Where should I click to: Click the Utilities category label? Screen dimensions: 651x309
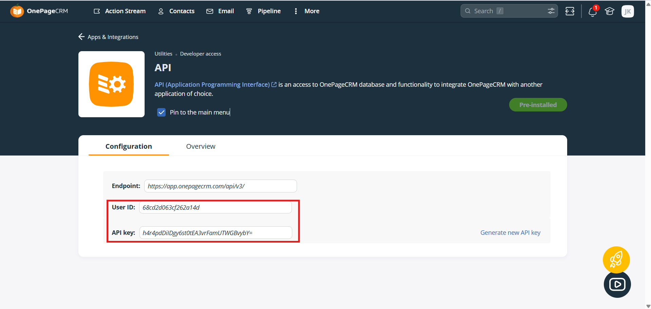pos(163,54)
